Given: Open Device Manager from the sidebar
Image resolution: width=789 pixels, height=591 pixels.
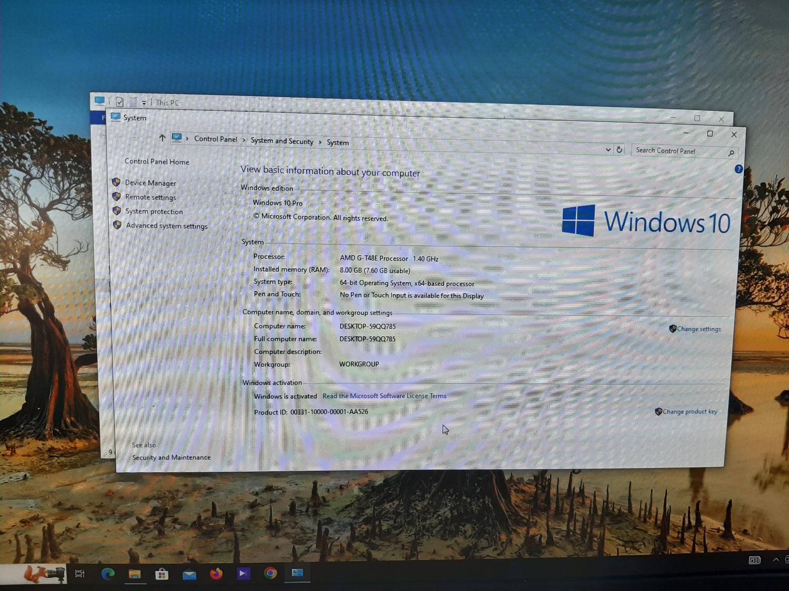Looking at the screenshot, I should (x=150, y=183).
